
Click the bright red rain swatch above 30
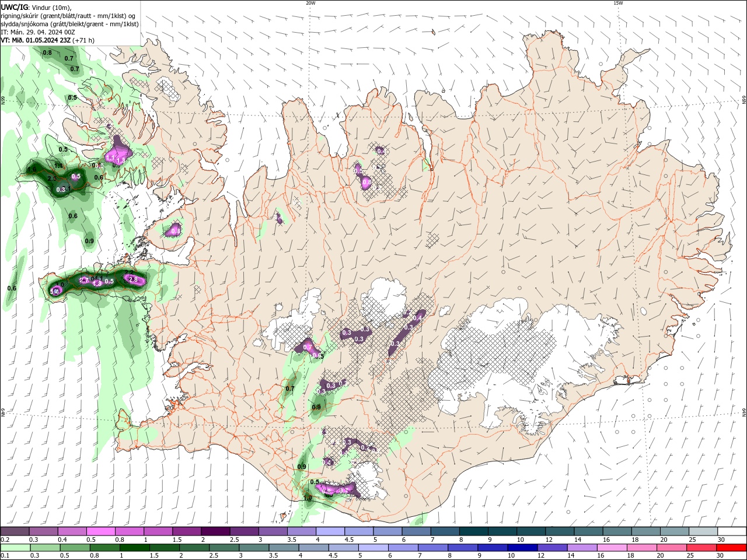click(732, 548)
